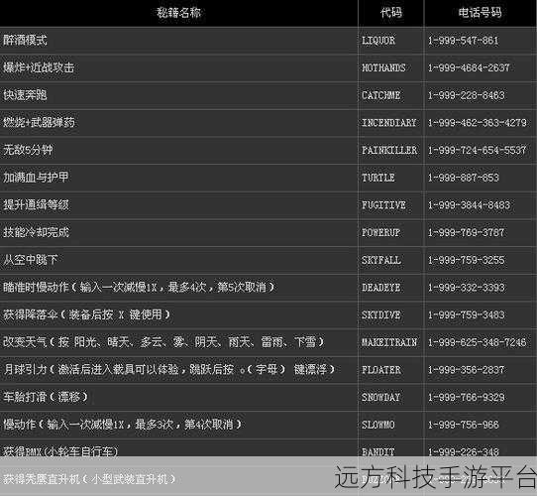Click the 从空中跳下 cheat name
This screenshot has width=537, height=496.
point(31,260)
